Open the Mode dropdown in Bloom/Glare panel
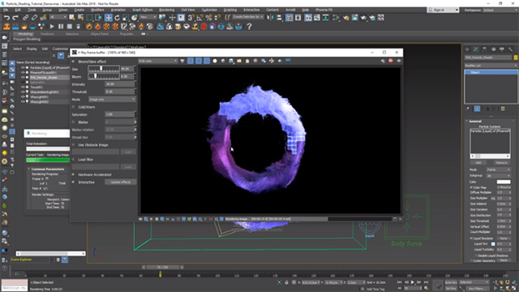 pos(112,99)
